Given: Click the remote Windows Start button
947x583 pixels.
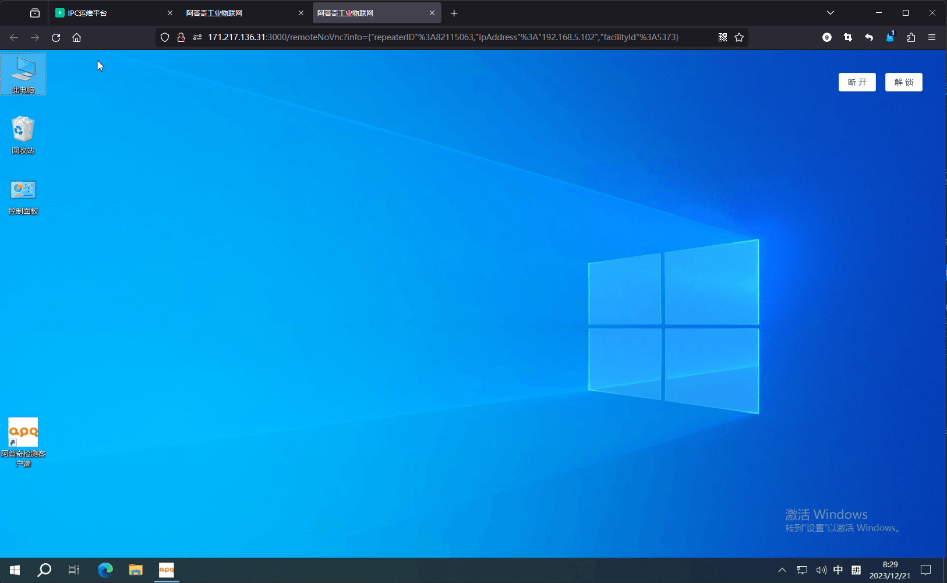Looking at the screenshot, I should click(15, 570).
